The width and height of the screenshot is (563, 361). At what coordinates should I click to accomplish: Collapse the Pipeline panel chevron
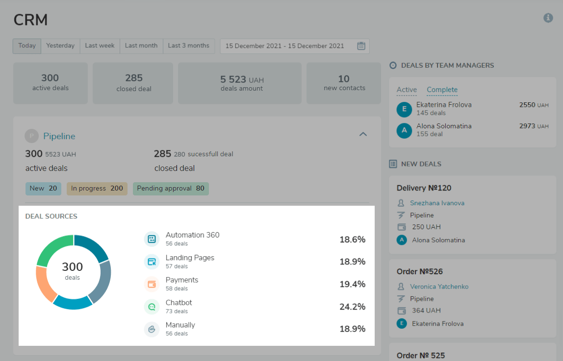pos(363,134)
